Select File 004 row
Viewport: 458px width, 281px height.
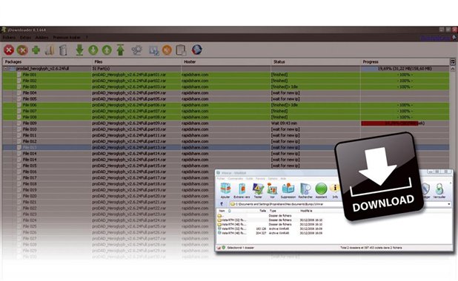226,93
